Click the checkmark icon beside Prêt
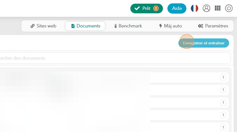Screen dimensions: 237x132 coord(137,8)
